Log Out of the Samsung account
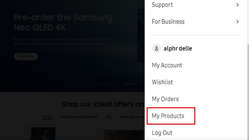The height and width of the screenshot is (140, 249). pyautogui.click(x=162, y=133)
